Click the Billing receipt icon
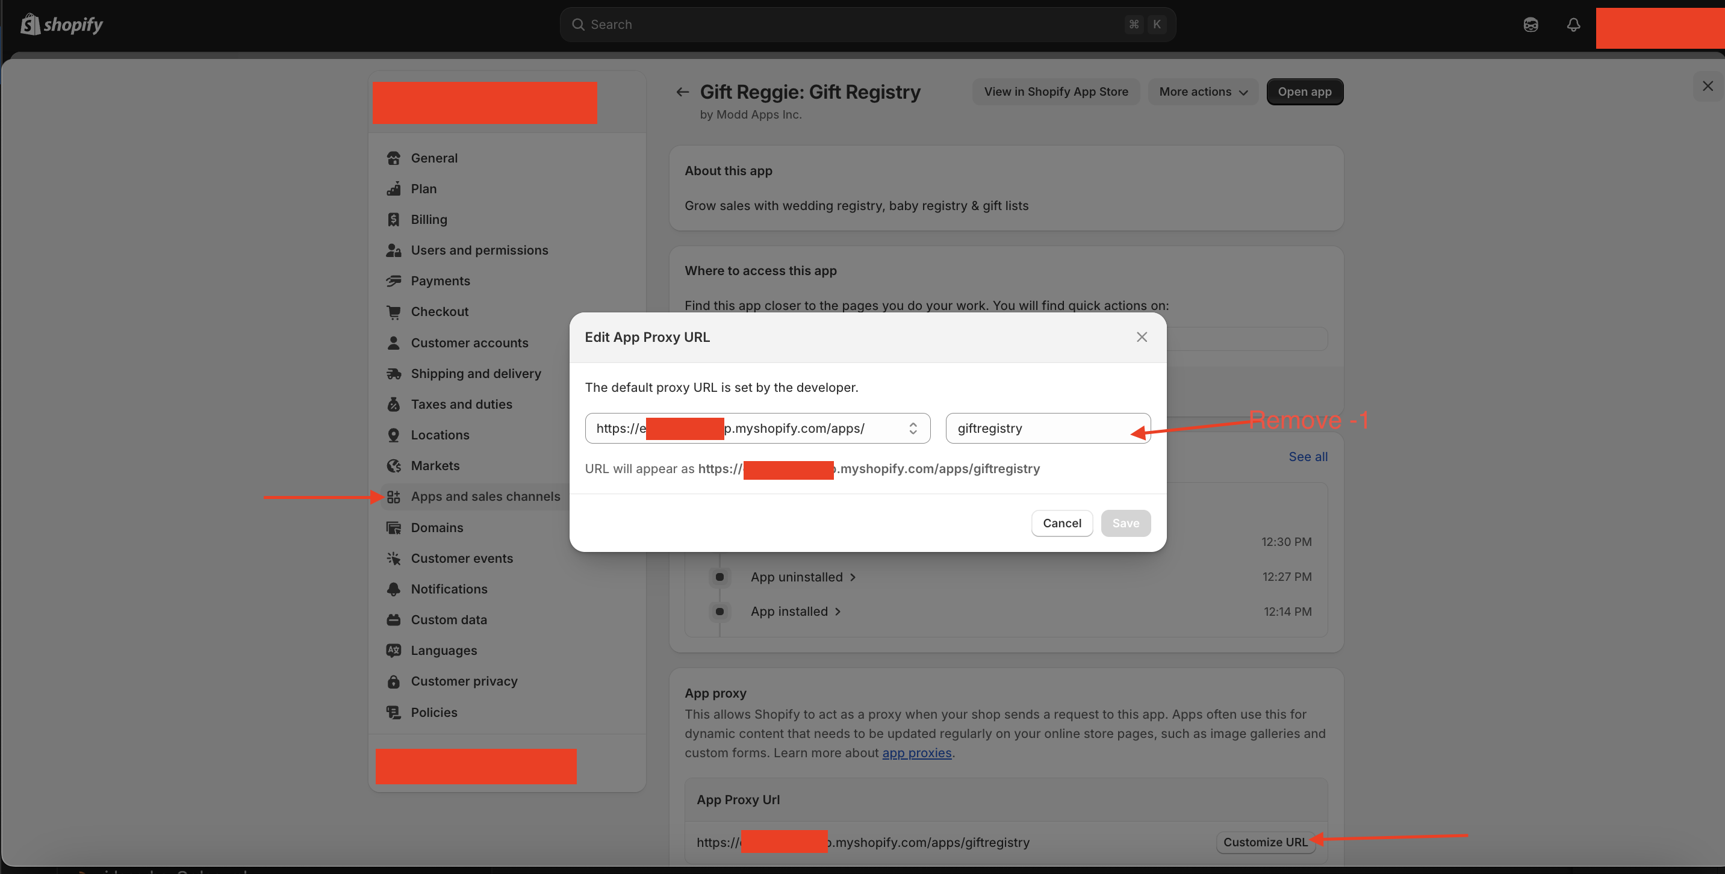Viewport: 1725px width, 874px height. click(x=393, y=220)
